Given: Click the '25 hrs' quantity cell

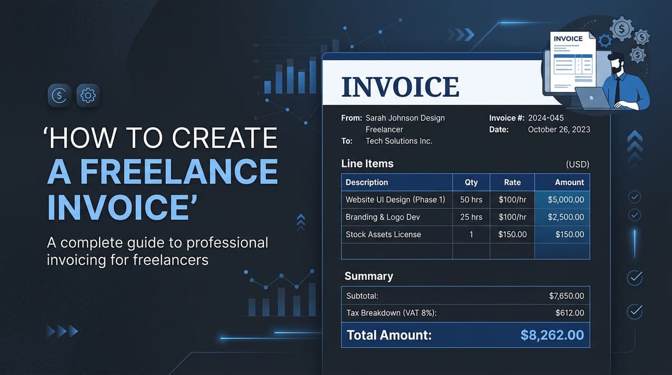Looking at the screenshot, I should tap(471, 217).
